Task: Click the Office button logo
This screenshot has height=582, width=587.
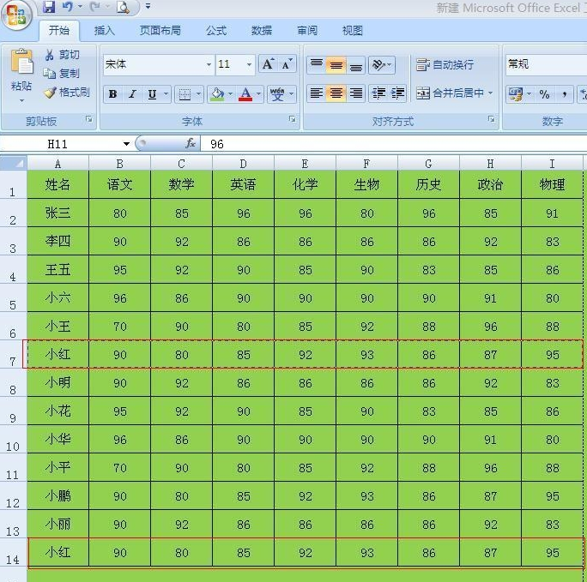Action: [16, 15]
